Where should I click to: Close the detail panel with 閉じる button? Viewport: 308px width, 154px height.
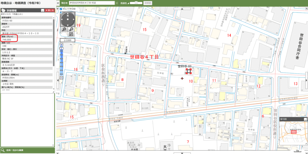(49, 10)
